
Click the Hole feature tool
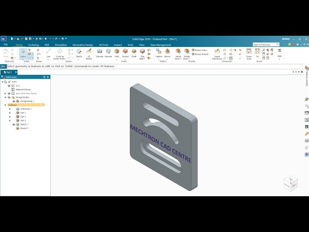[117, 54]
